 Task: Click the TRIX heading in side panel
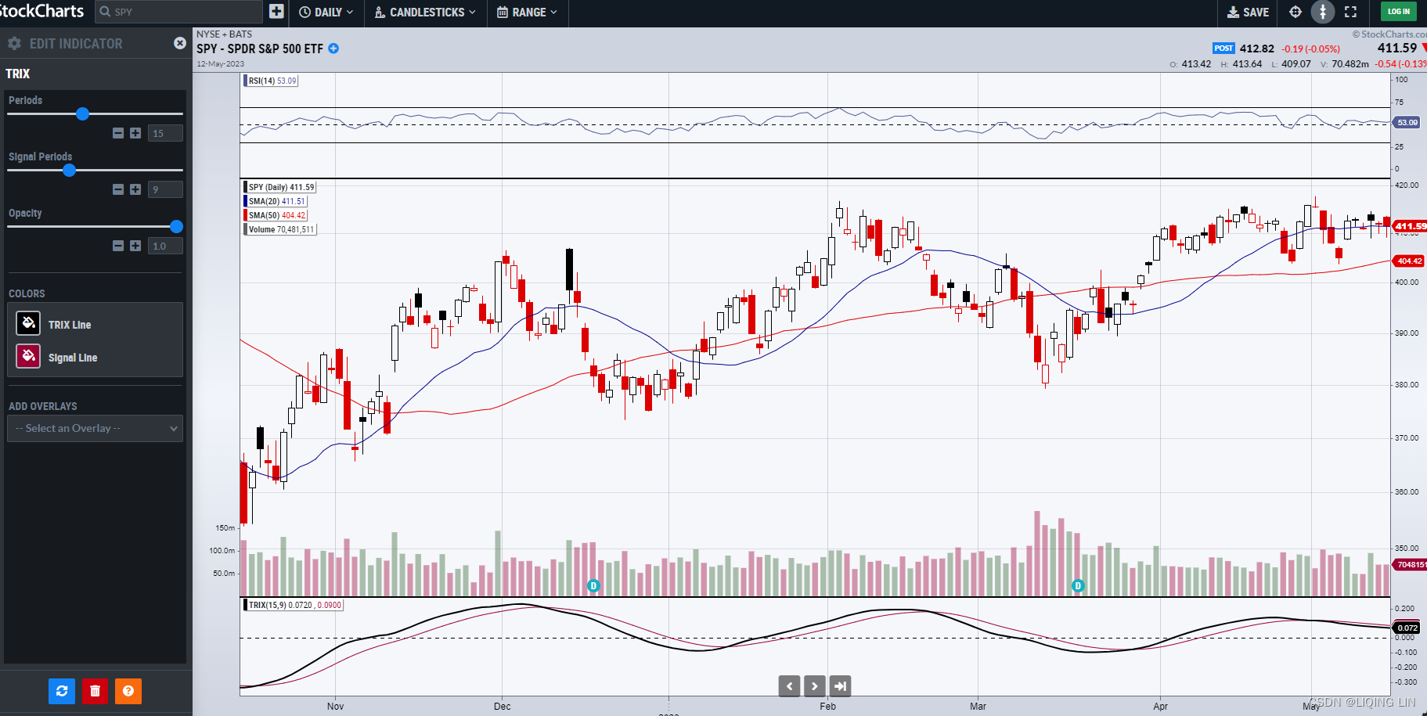coord(17,74)
